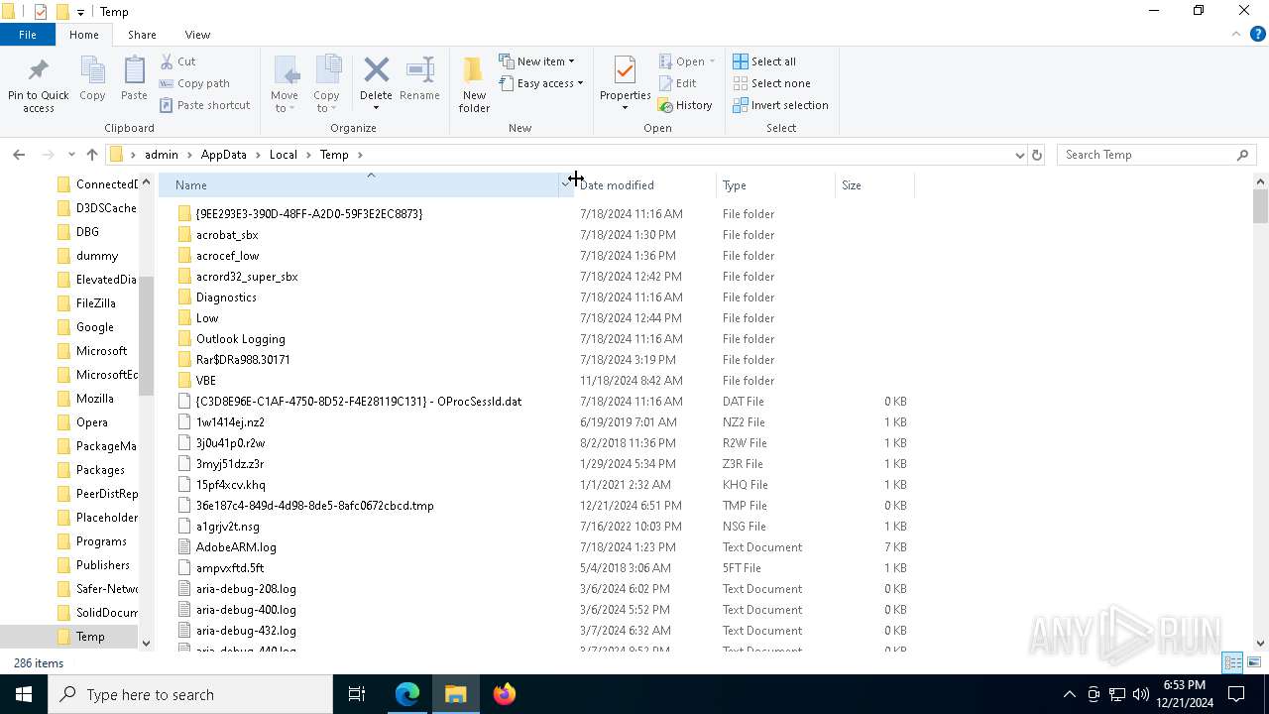This screenshot has width=1269, height=714.
Task: Click the Copy ribbon icon
Action: [x=92, y=71]
